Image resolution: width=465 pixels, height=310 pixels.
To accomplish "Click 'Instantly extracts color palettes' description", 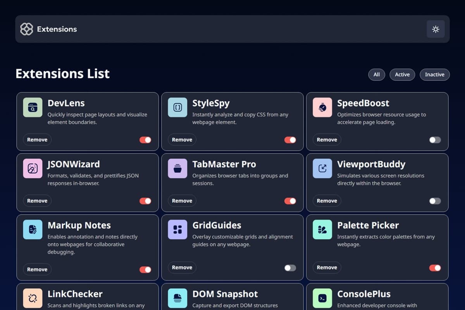I will [x=386, y=241].
